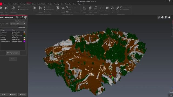Image resolution: width=173 pixels, height=97 pixels.
Task: Click the tag label icon in the viewport toolbar
Action: 169,17
